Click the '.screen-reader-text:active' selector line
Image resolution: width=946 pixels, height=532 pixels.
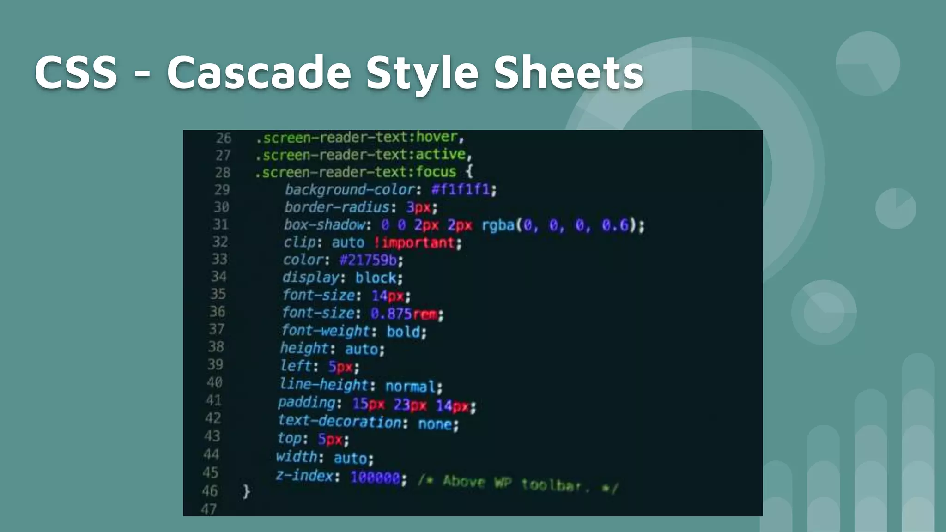point(363,154)
